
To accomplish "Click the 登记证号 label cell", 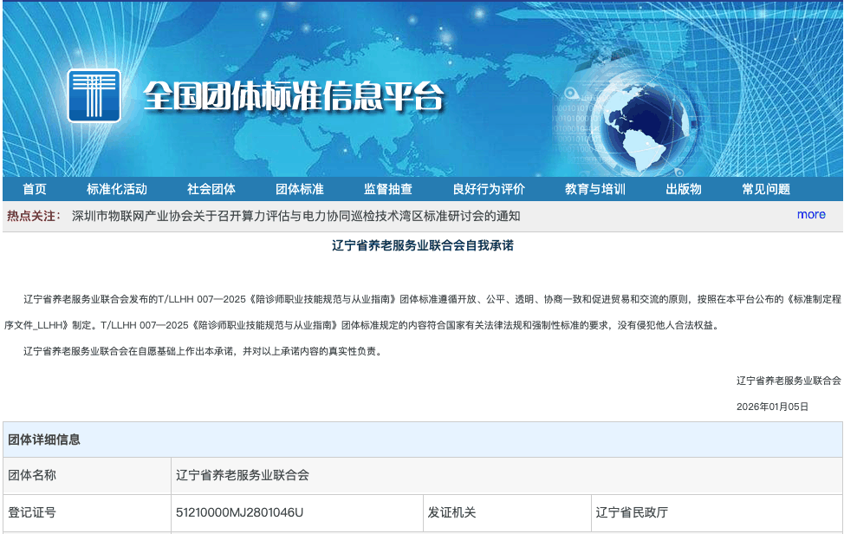I will 88,512.
